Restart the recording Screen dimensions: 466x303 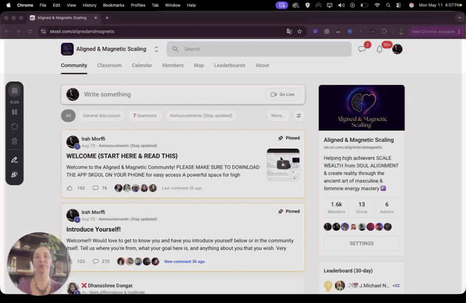pyautogui.click(x=14, y=126)
